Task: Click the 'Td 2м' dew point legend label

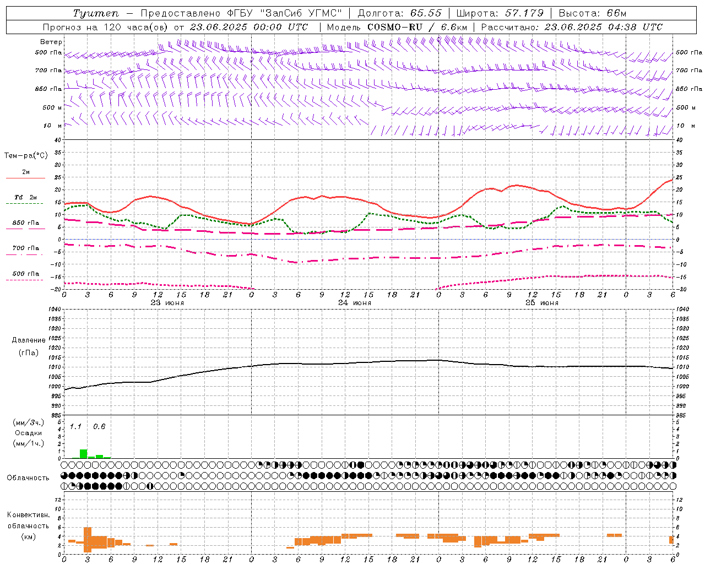Action: click(26, 197)
